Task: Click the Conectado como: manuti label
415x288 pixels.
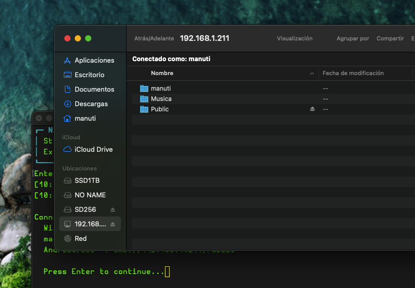Action: [171, 59]
